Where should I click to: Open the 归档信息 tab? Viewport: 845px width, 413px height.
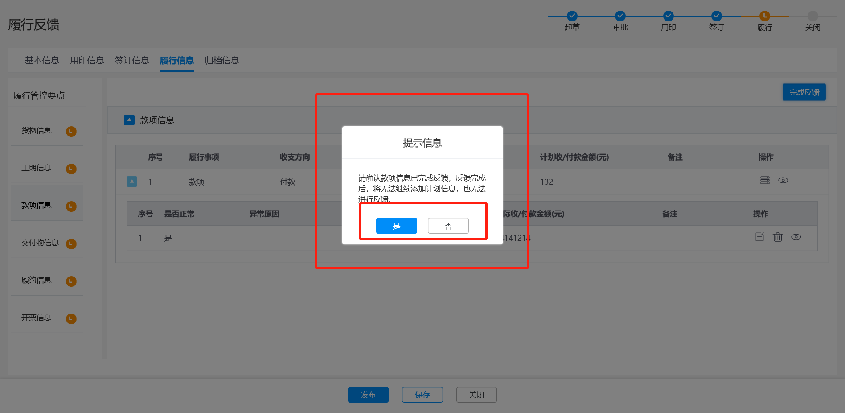[222, 60]
